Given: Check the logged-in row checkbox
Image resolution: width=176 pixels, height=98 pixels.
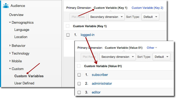Looking at the screenshot, I should (68, 35).
